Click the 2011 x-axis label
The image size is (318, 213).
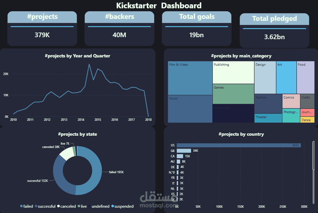coord(30,120)
